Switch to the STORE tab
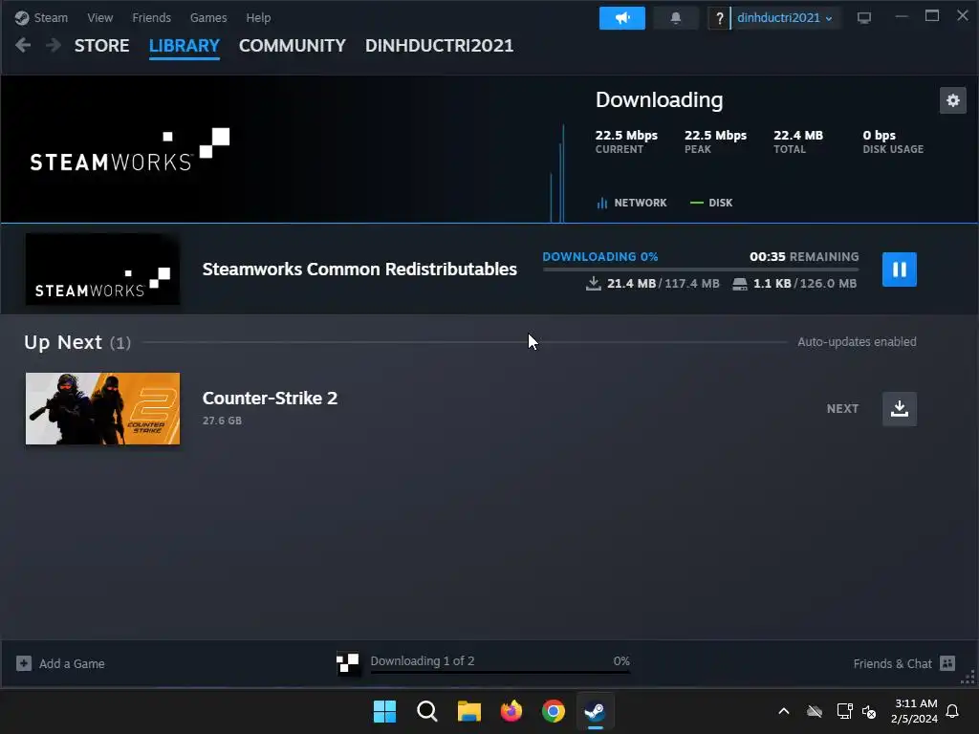The width and height of the screenshot is (979, 734). pos(101,46)
